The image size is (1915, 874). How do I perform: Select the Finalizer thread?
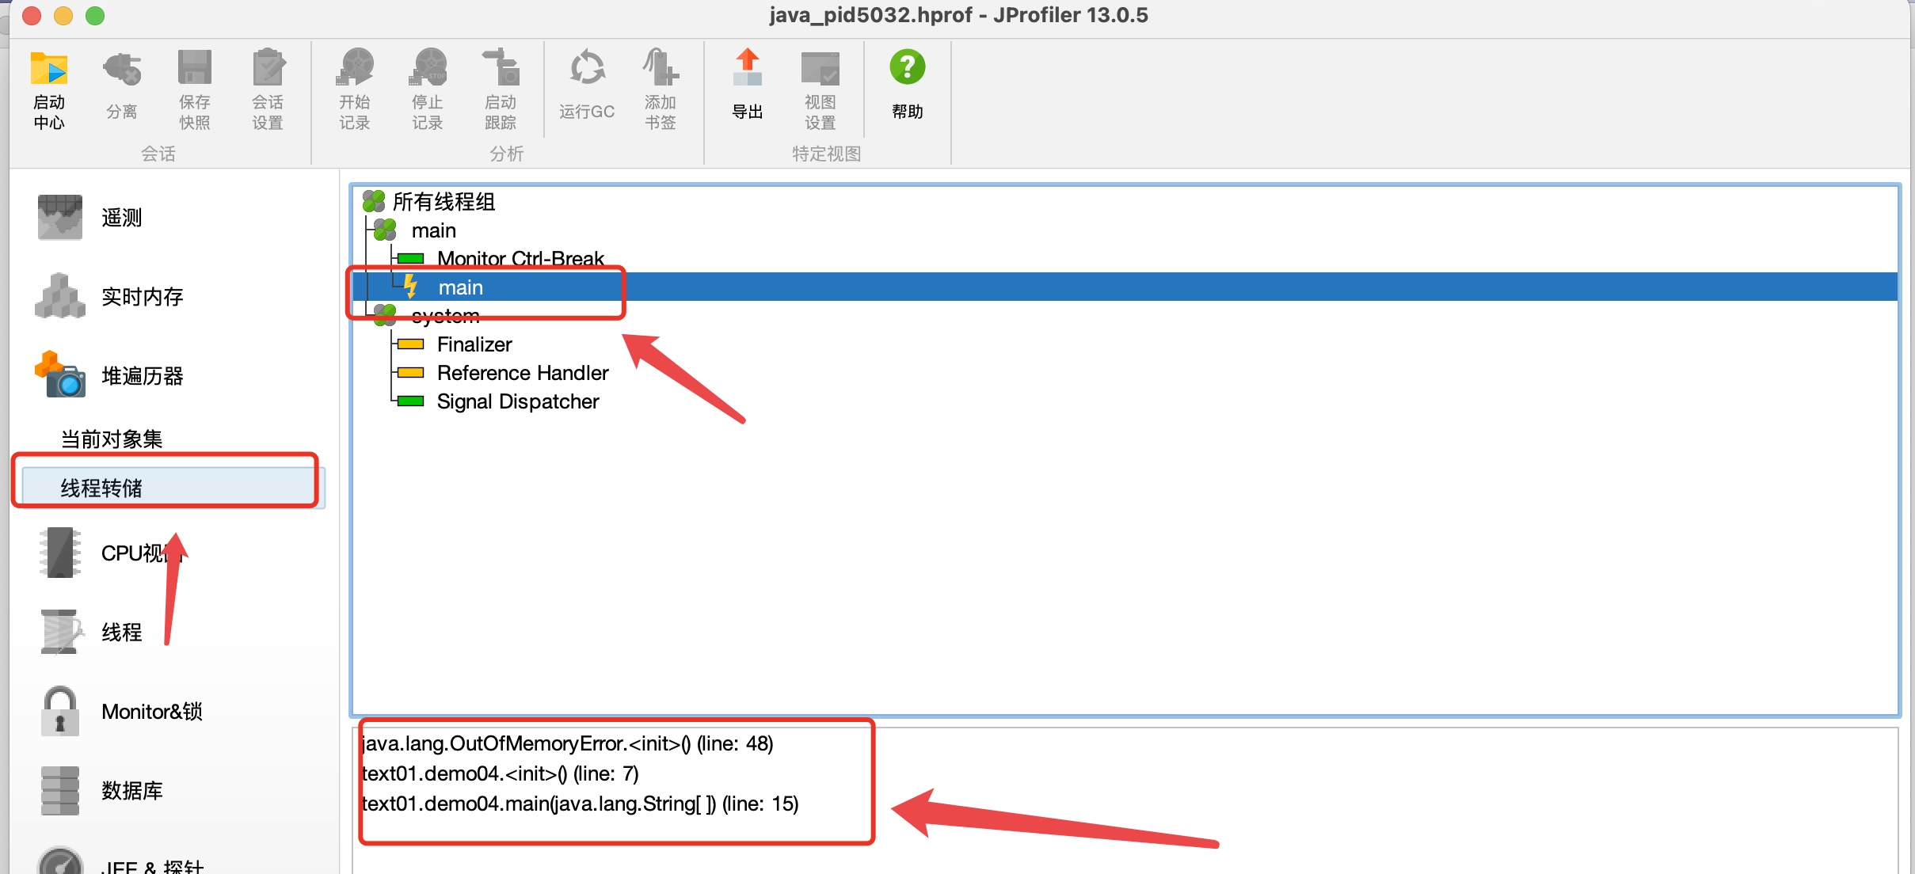474,344
